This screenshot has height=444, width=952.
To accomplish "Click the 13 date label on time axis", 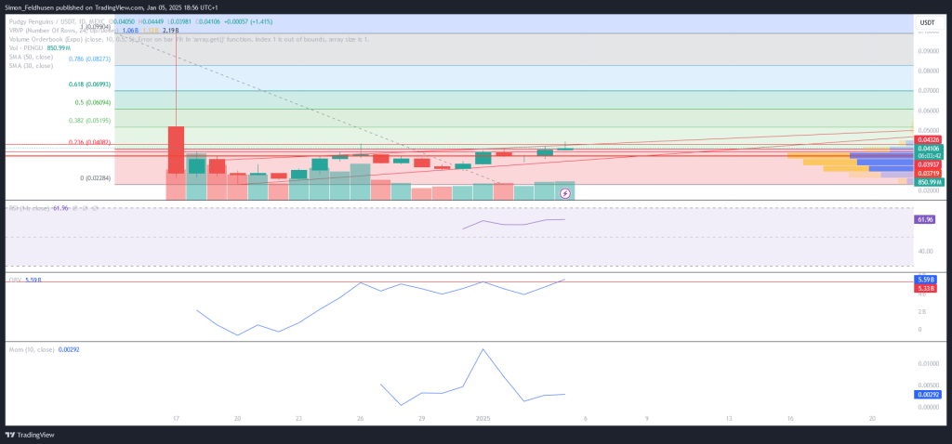I will pos(729,419).
